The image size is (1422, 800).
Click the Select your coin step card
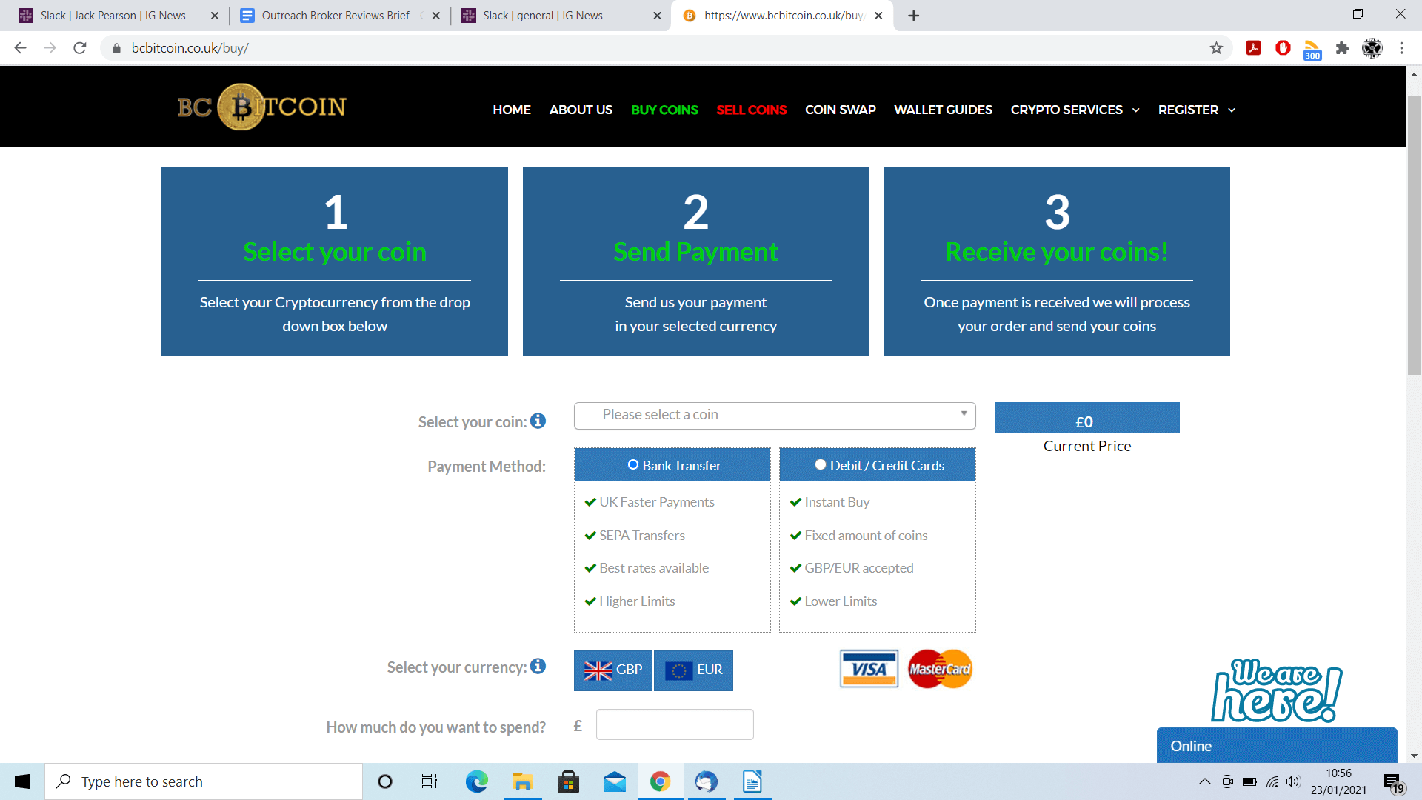click(x=335, y=261)
